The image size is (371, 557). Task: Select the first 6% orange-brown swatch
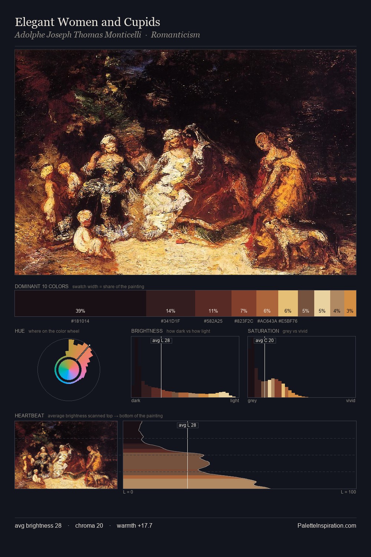click(267, 303)
